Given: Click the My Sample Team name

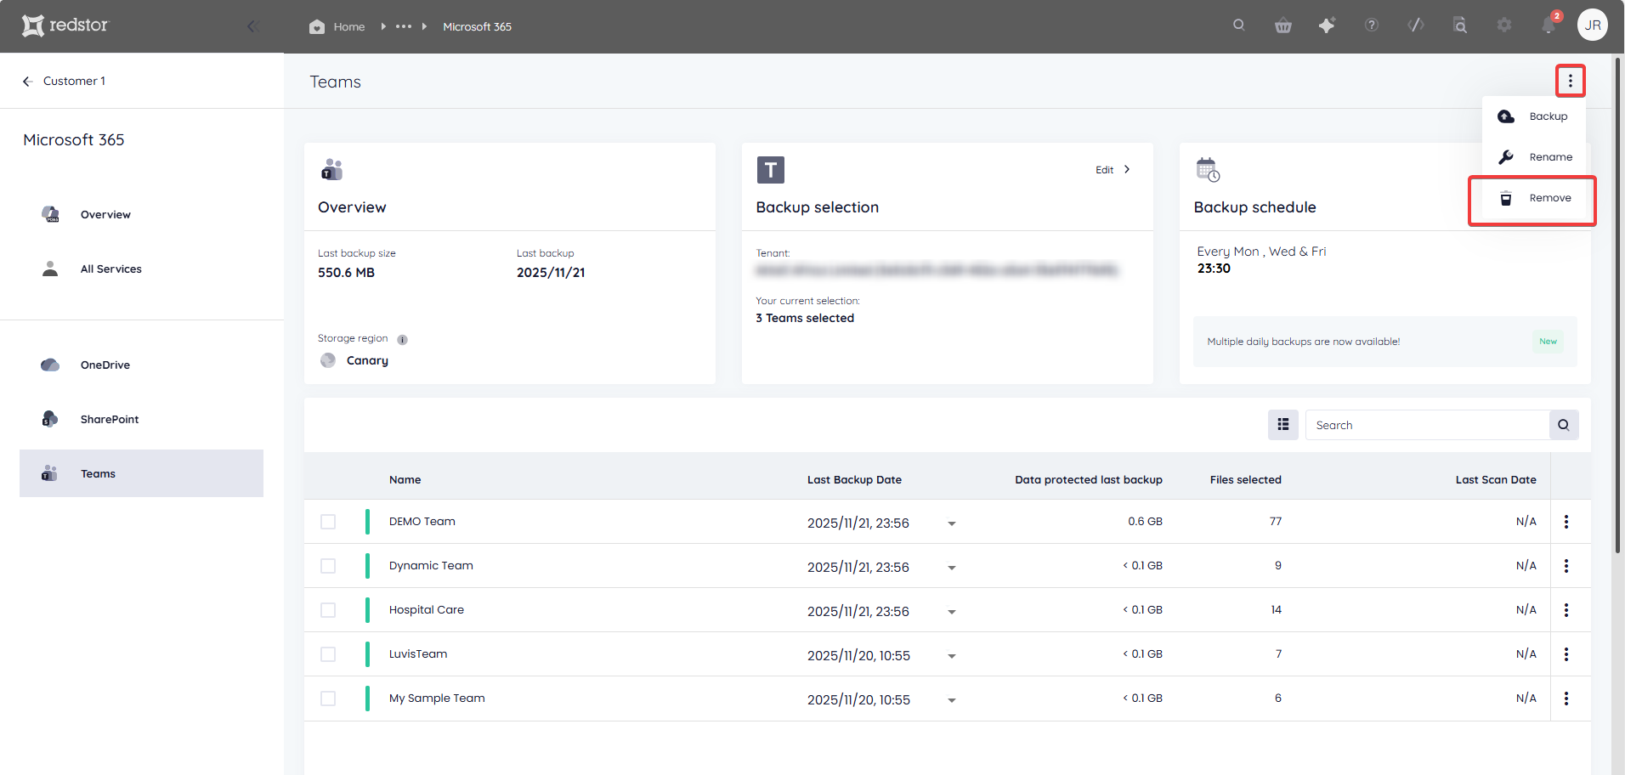Looking at the screenshot, I should click(437, 698).
